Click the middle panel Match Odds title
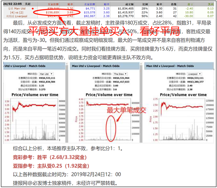 coord(96,66)
